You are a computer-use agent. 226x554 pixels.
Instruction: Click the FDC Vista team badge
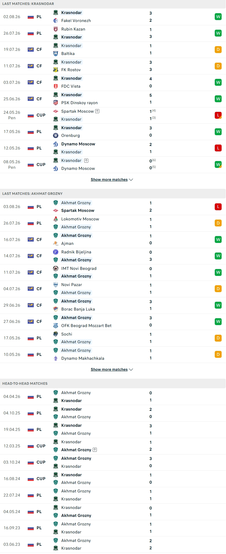(56, 86)
